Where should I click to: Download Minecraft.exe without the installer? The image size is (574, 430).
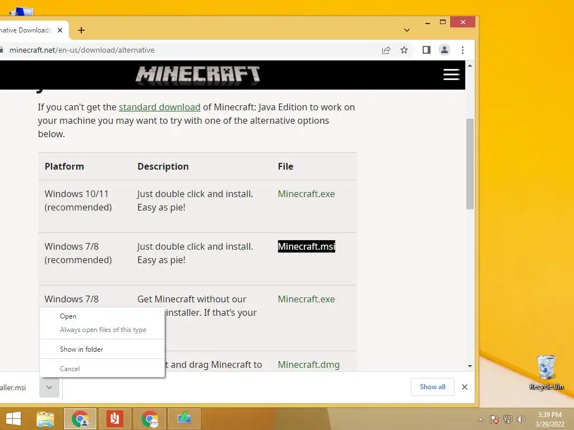306,299
